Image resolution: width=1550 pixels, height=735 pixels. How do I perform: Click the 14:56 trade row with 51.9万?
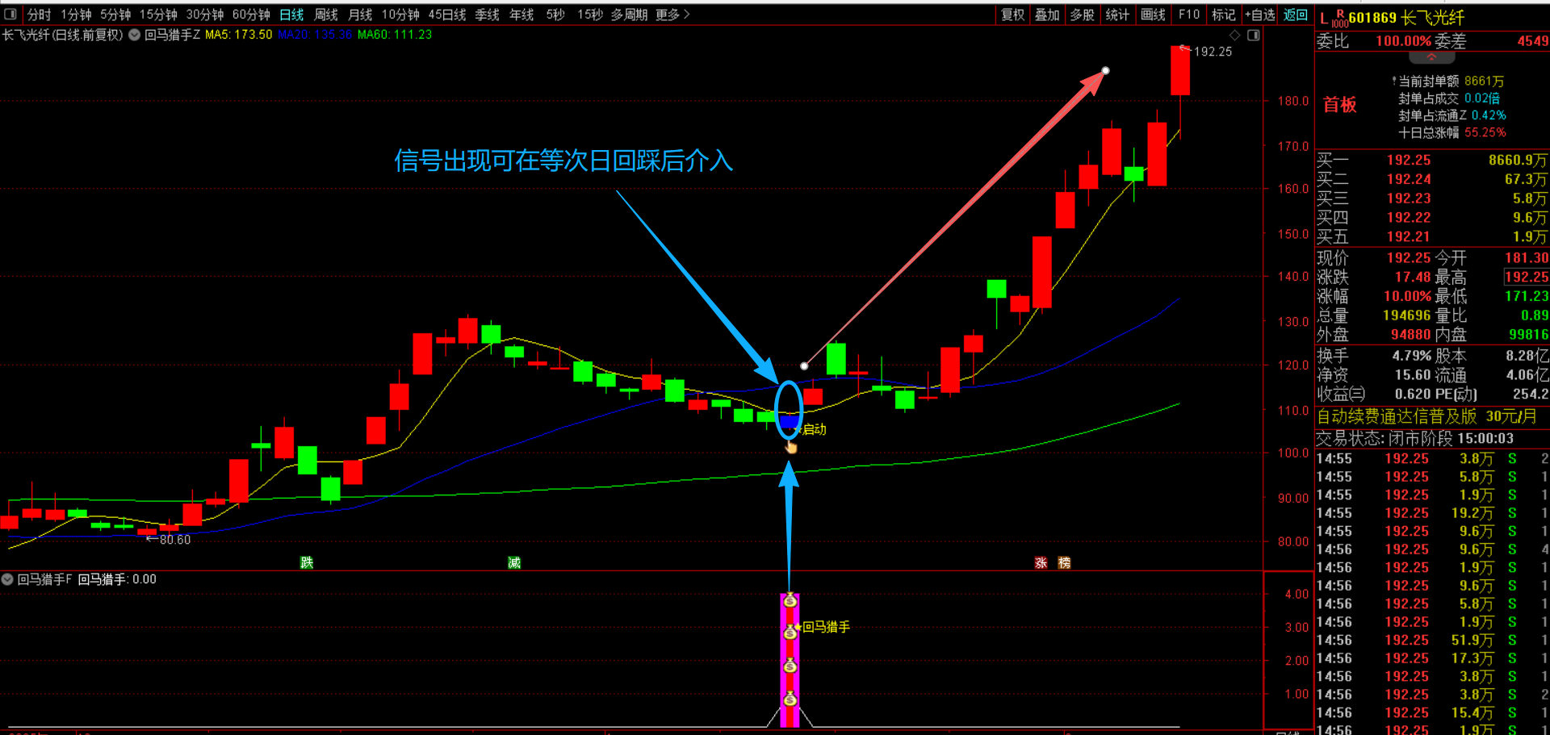point(1432,641)
